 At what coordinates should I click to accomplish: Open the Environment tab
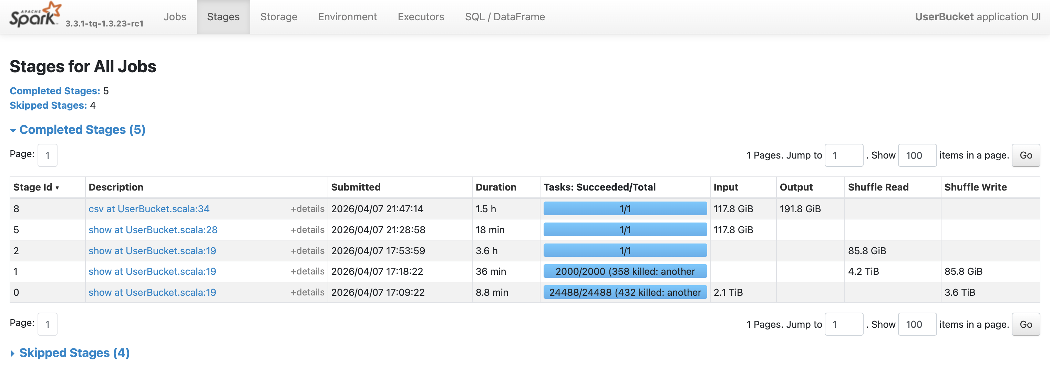pyautogui.click(x=347, y=17)
